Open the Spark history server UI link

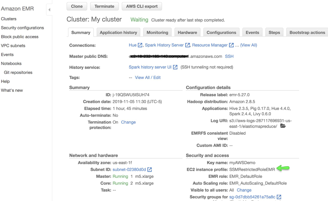click(x=150, y=67)
